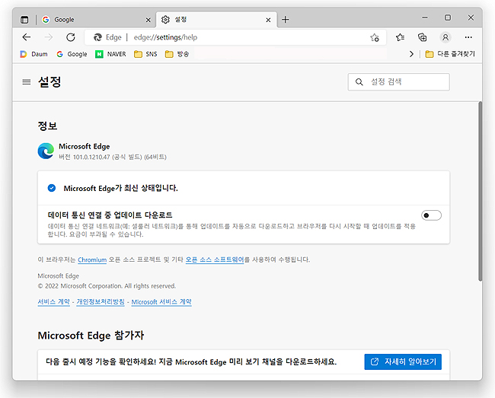Open the settings hamburger menu
This screenshot has height=398, width=495.
click(x=27, y=82)
